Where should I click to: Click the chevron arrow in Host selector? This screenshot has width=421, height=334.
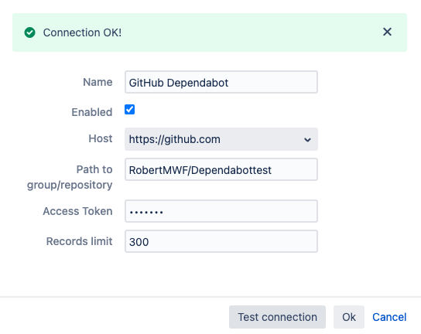[x=307, y=139]
